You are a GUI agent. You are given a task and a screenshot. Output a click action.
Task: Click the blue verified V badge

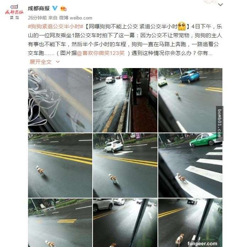55,8
